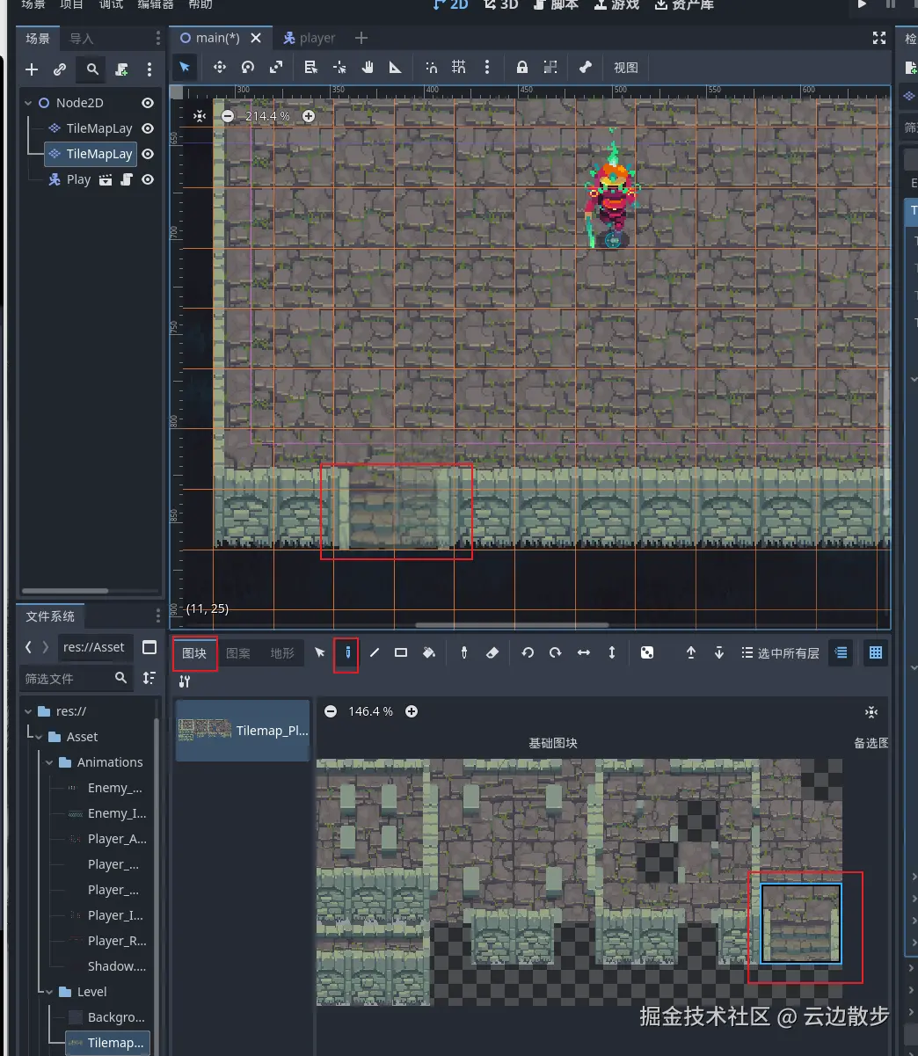Viewport: 918px width, 1056px height.
Task: Open the 选中所有层 layer dropdown
Action: (780, 653)
